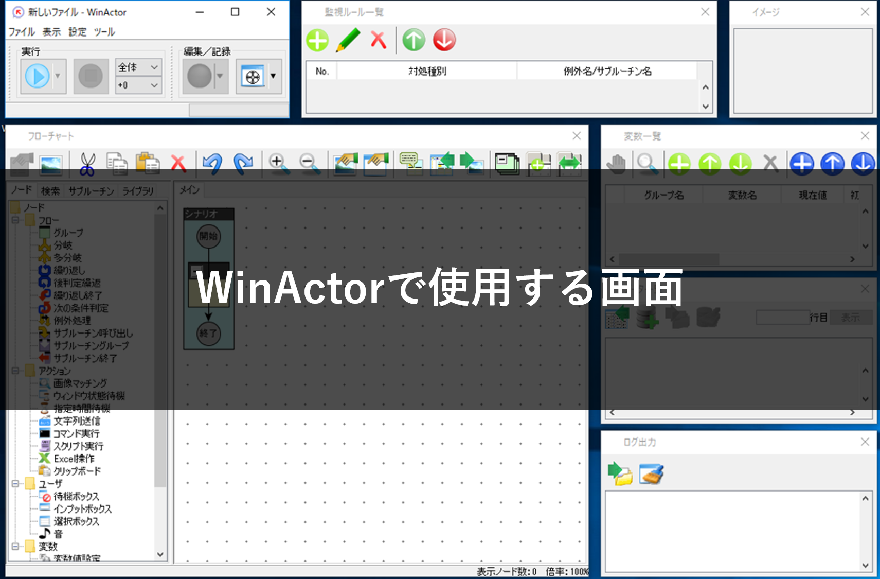Select the スクリプト実行 node
880x579 pixels.
point(79,446)
